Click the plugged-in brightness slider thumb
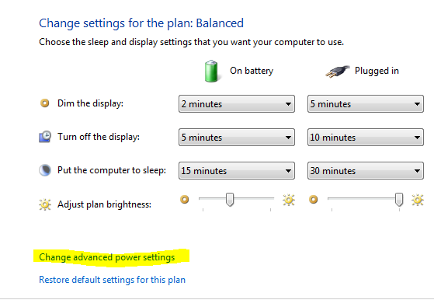Screen dimensions: 434x300 tap(399, 200)
